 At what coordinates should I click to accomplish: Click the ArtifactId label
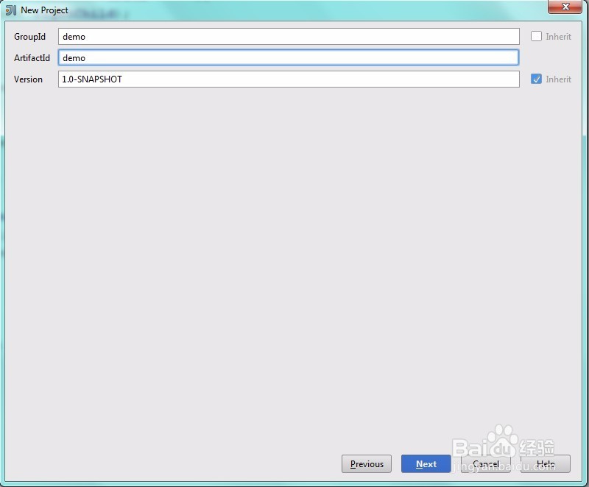32,57
